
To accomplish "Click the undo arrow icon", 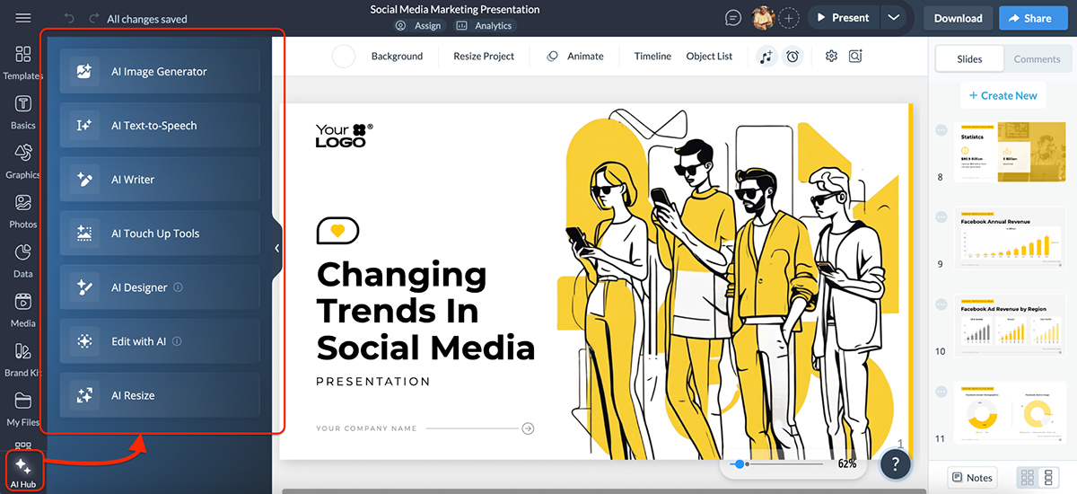I will (70, 19).
